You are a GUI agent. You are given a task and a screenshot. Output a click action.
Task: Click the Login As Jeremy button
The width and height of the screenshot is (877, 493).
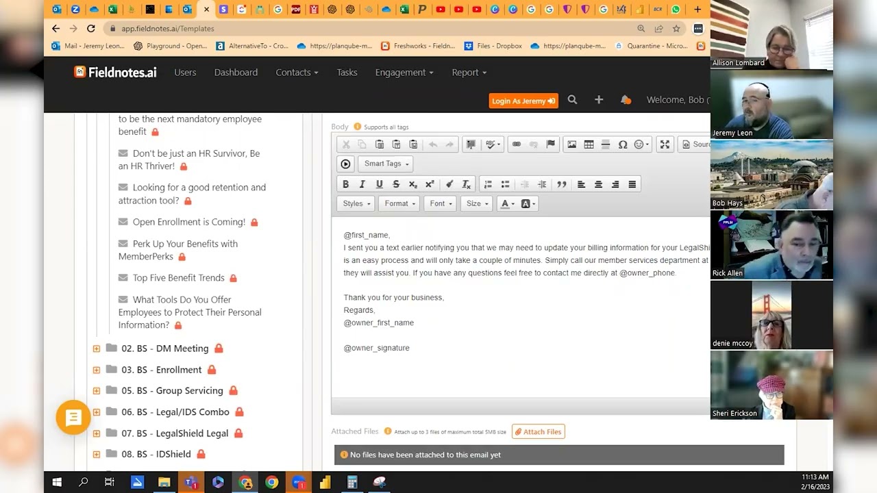click(x=523, y=101)
